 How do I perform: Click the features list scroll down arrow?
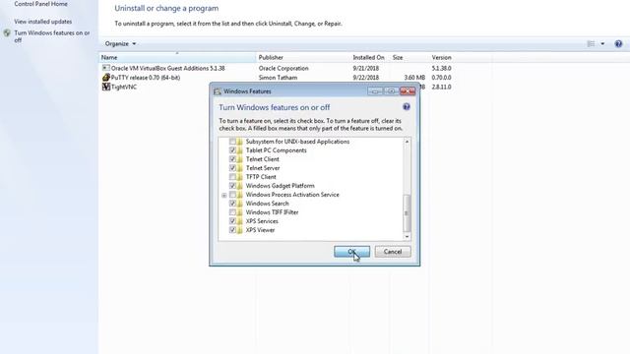click(407, 237)
